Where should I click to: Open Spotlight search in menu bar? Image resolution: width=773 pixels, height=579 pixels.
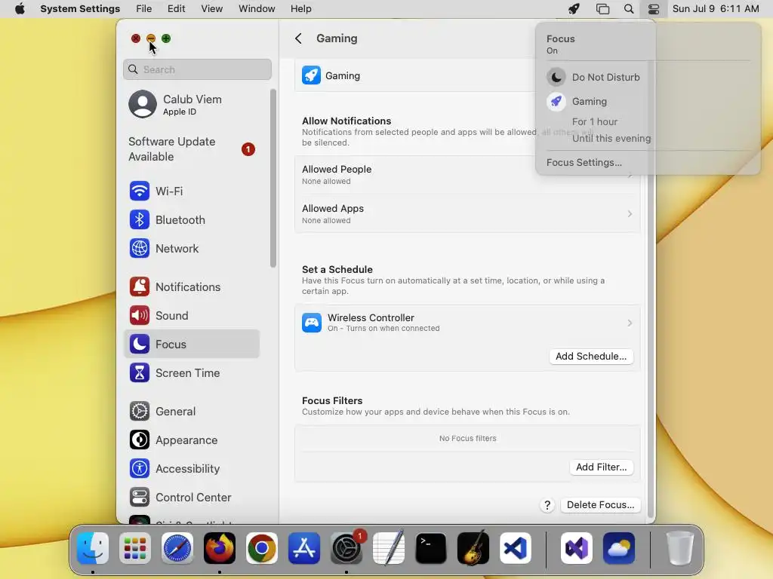pos(629,9)
